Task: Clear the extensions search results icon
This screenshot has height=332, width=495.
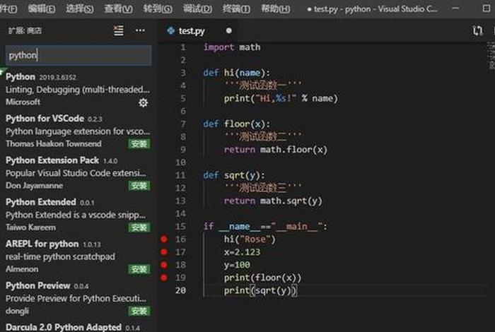Action: (119, 30)
